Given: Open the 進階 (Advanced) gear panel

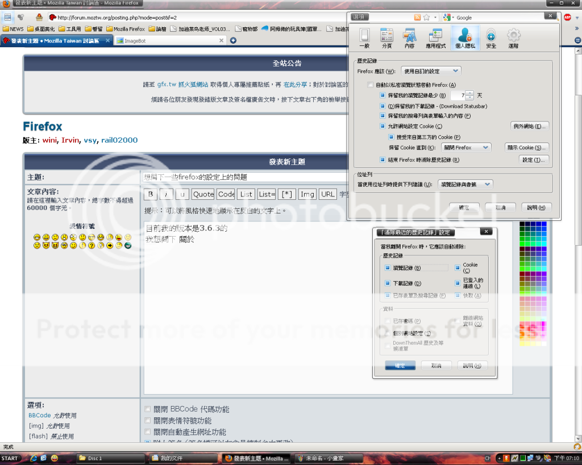Looking at the screenshot, I should click(513, 38).
